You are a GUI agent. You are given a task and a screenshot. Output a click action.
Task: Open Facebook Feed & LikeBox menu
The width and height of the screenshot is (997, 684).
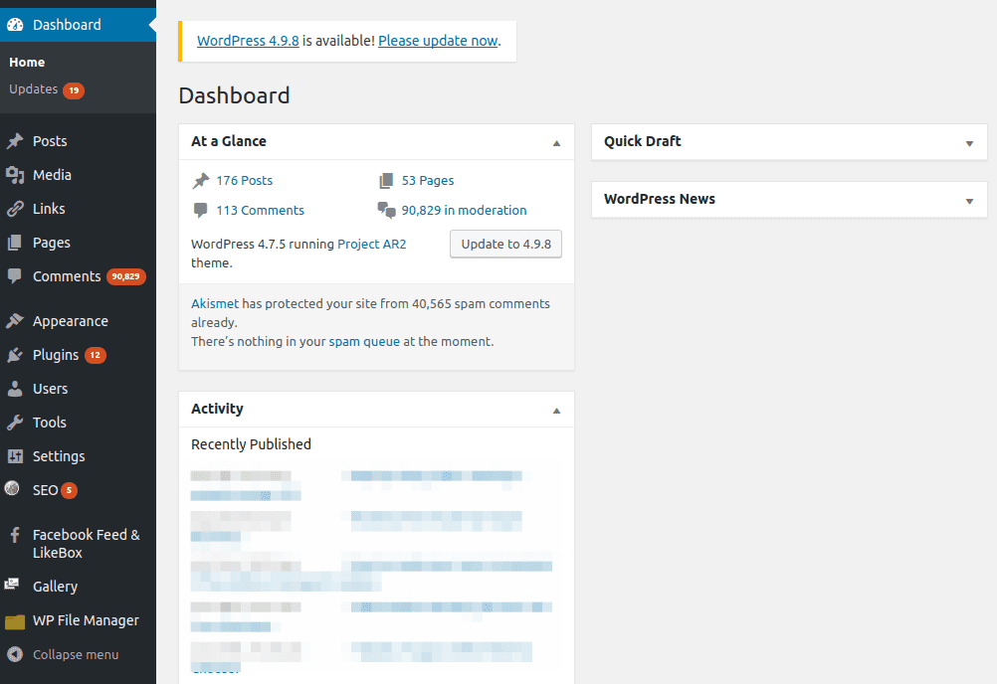click(87, 544)
